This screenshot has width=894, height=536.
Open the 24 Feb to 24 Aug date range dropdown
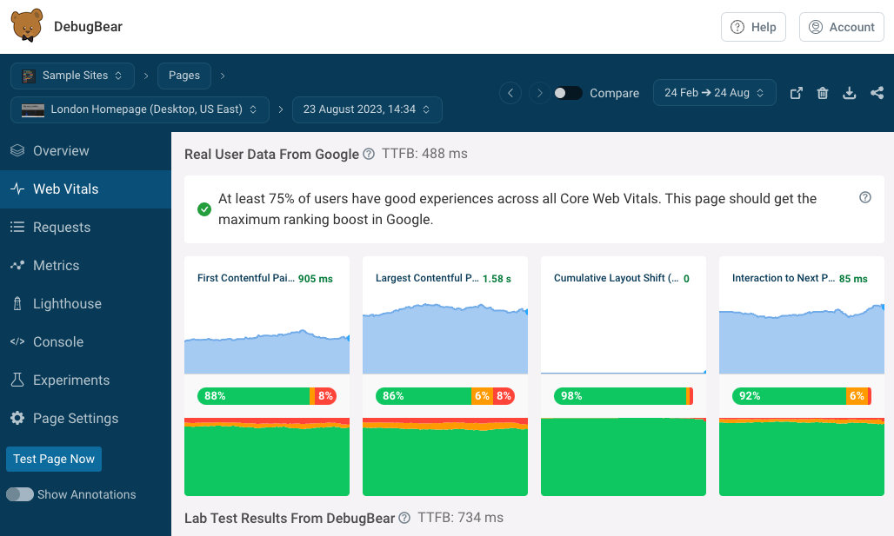tap(714, 93)
